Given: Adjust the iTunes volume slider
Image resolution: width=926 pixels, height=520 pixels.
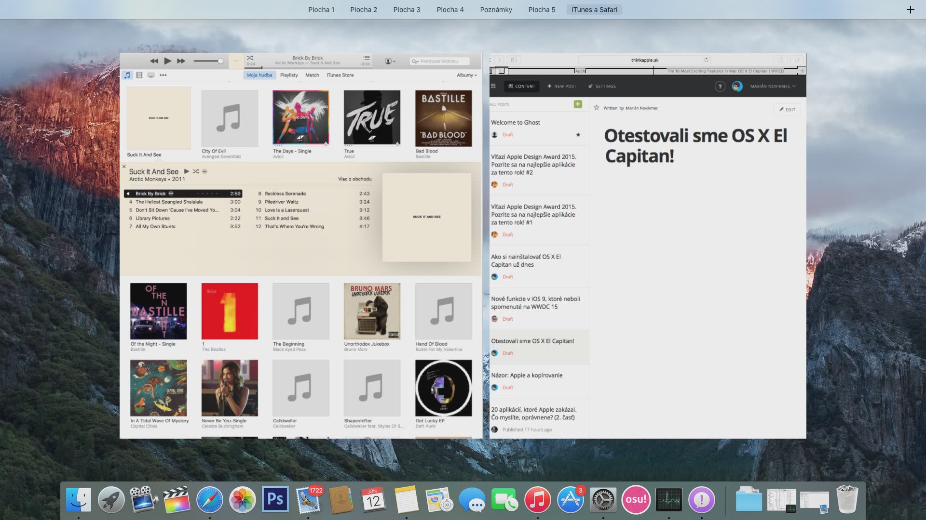Looking at the screenshot, I should [208, 61].
